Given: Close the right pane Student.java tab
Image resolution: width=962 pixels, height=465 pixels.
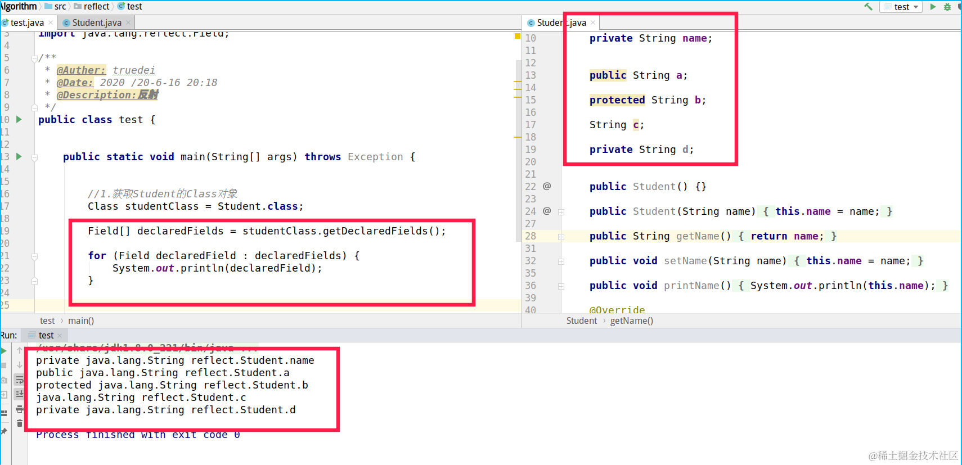Looking at the screenshot, I should [x=593, y=22].
